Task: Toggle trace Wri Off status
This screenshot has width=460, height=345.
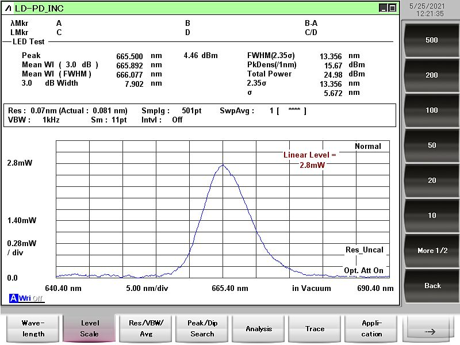Action: tap(31, 298)
